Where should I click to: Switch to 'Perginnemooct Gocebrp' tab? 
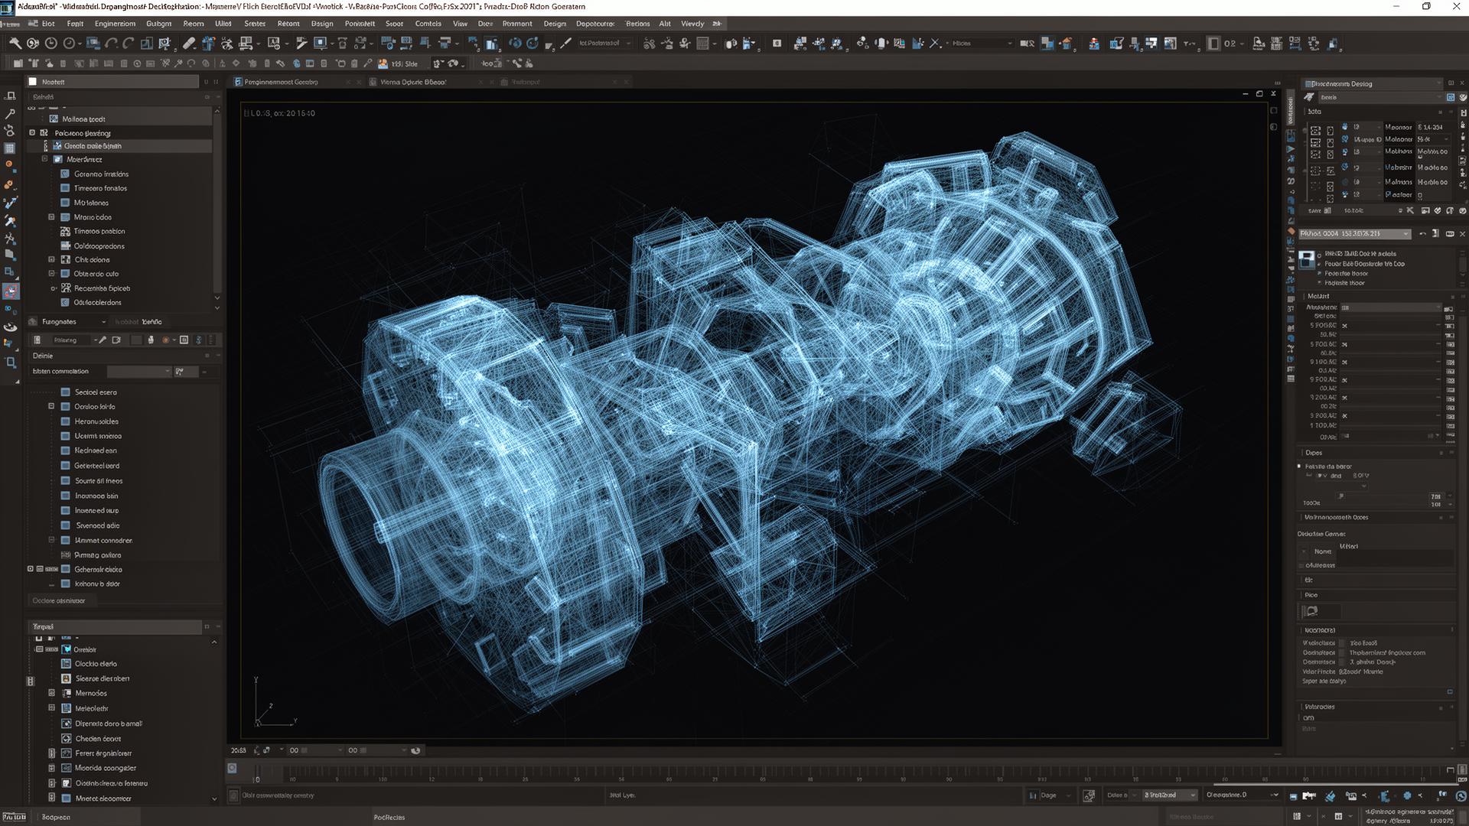click(x=281, y=82)
